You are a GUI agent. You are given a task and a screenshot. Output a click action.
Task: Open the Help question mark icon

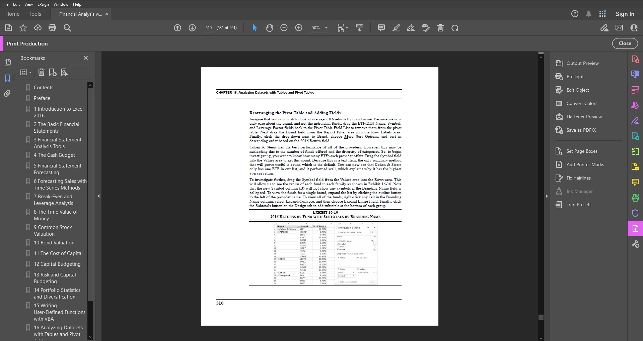575,14
